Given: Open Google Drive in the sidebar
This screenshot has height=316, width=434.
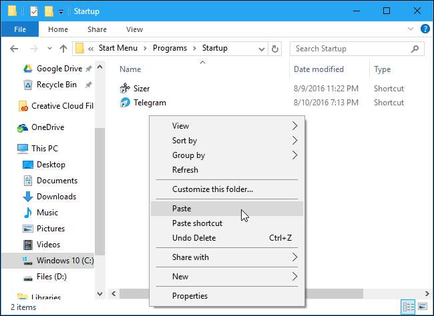Looking at the screenshot, I should pyautogui.click(x=59, y=69).
